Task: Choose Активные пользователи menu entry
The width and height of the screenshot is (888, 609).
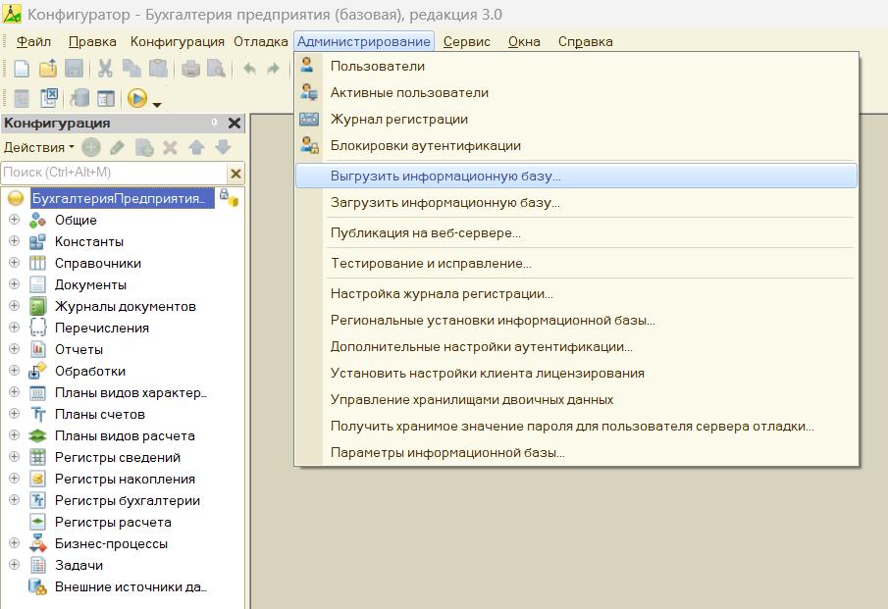Action: click(x=577, y=93)
